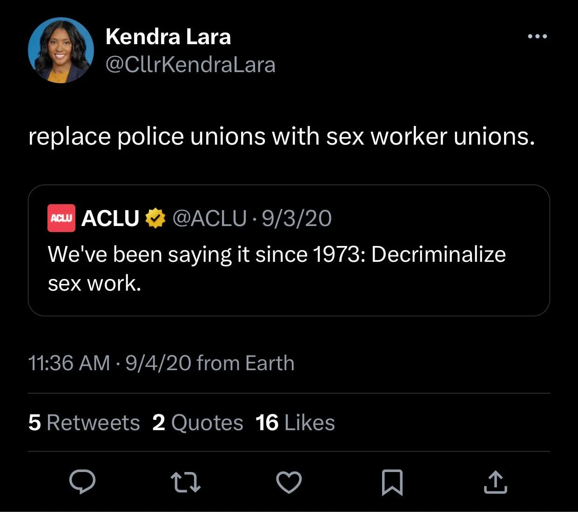
Task: Click Kendra Lara's profile picture
Action: click(x=61, y=50)
